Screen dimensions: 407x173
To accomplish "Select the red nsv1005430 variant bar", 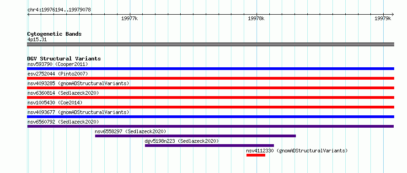I will [x=210, y=107].
